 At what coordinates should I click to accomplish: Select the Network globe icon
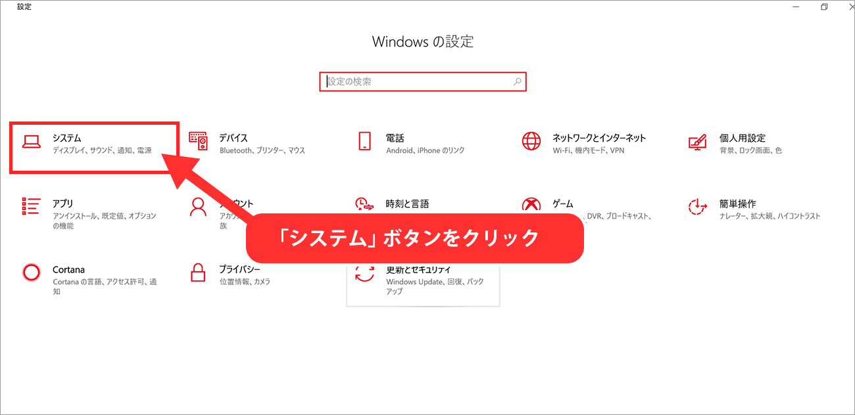(x=531, y=141)
